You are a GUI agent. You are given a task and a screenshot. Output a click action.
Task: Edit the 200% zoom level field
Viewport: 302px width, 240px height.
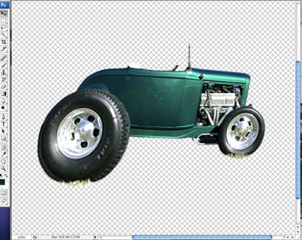[21, 237]
